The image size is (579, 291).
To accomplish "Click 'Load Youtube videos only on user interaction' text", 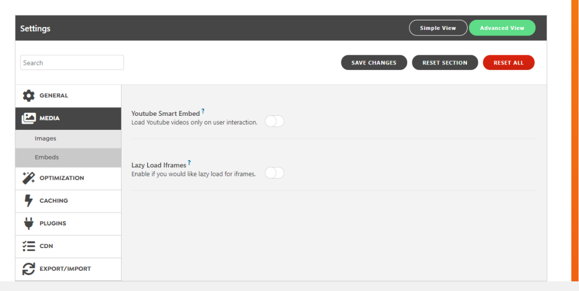I will pyautogui.click(x=195, y=123).
